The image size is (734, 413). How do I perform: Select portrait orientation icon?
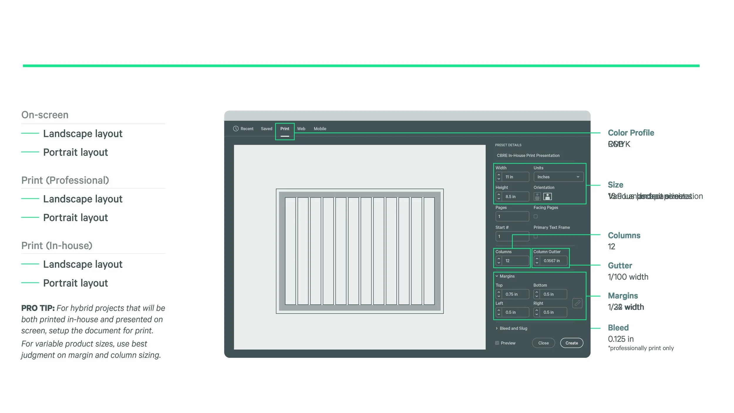click(537, 196)
